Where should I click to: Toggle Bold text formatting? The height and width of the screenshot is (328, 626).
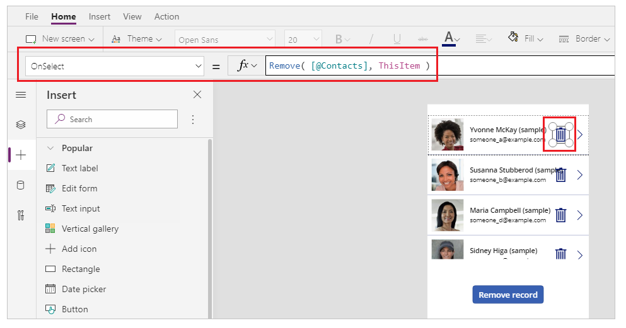point(342,39)
